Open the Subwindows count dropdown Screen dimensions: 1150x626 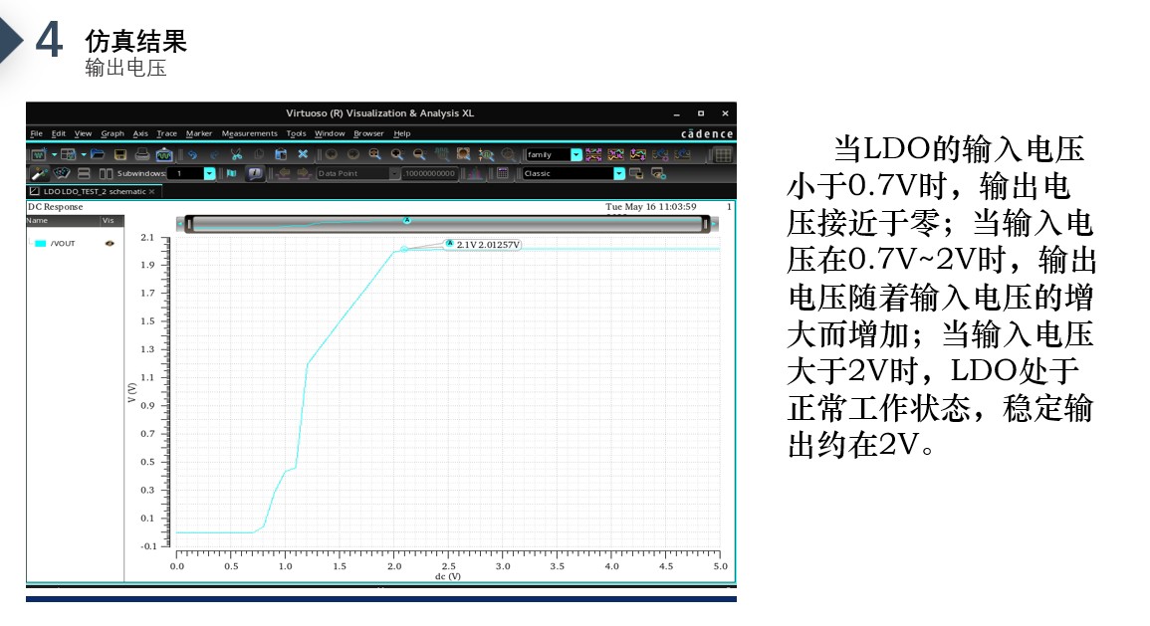210,174
